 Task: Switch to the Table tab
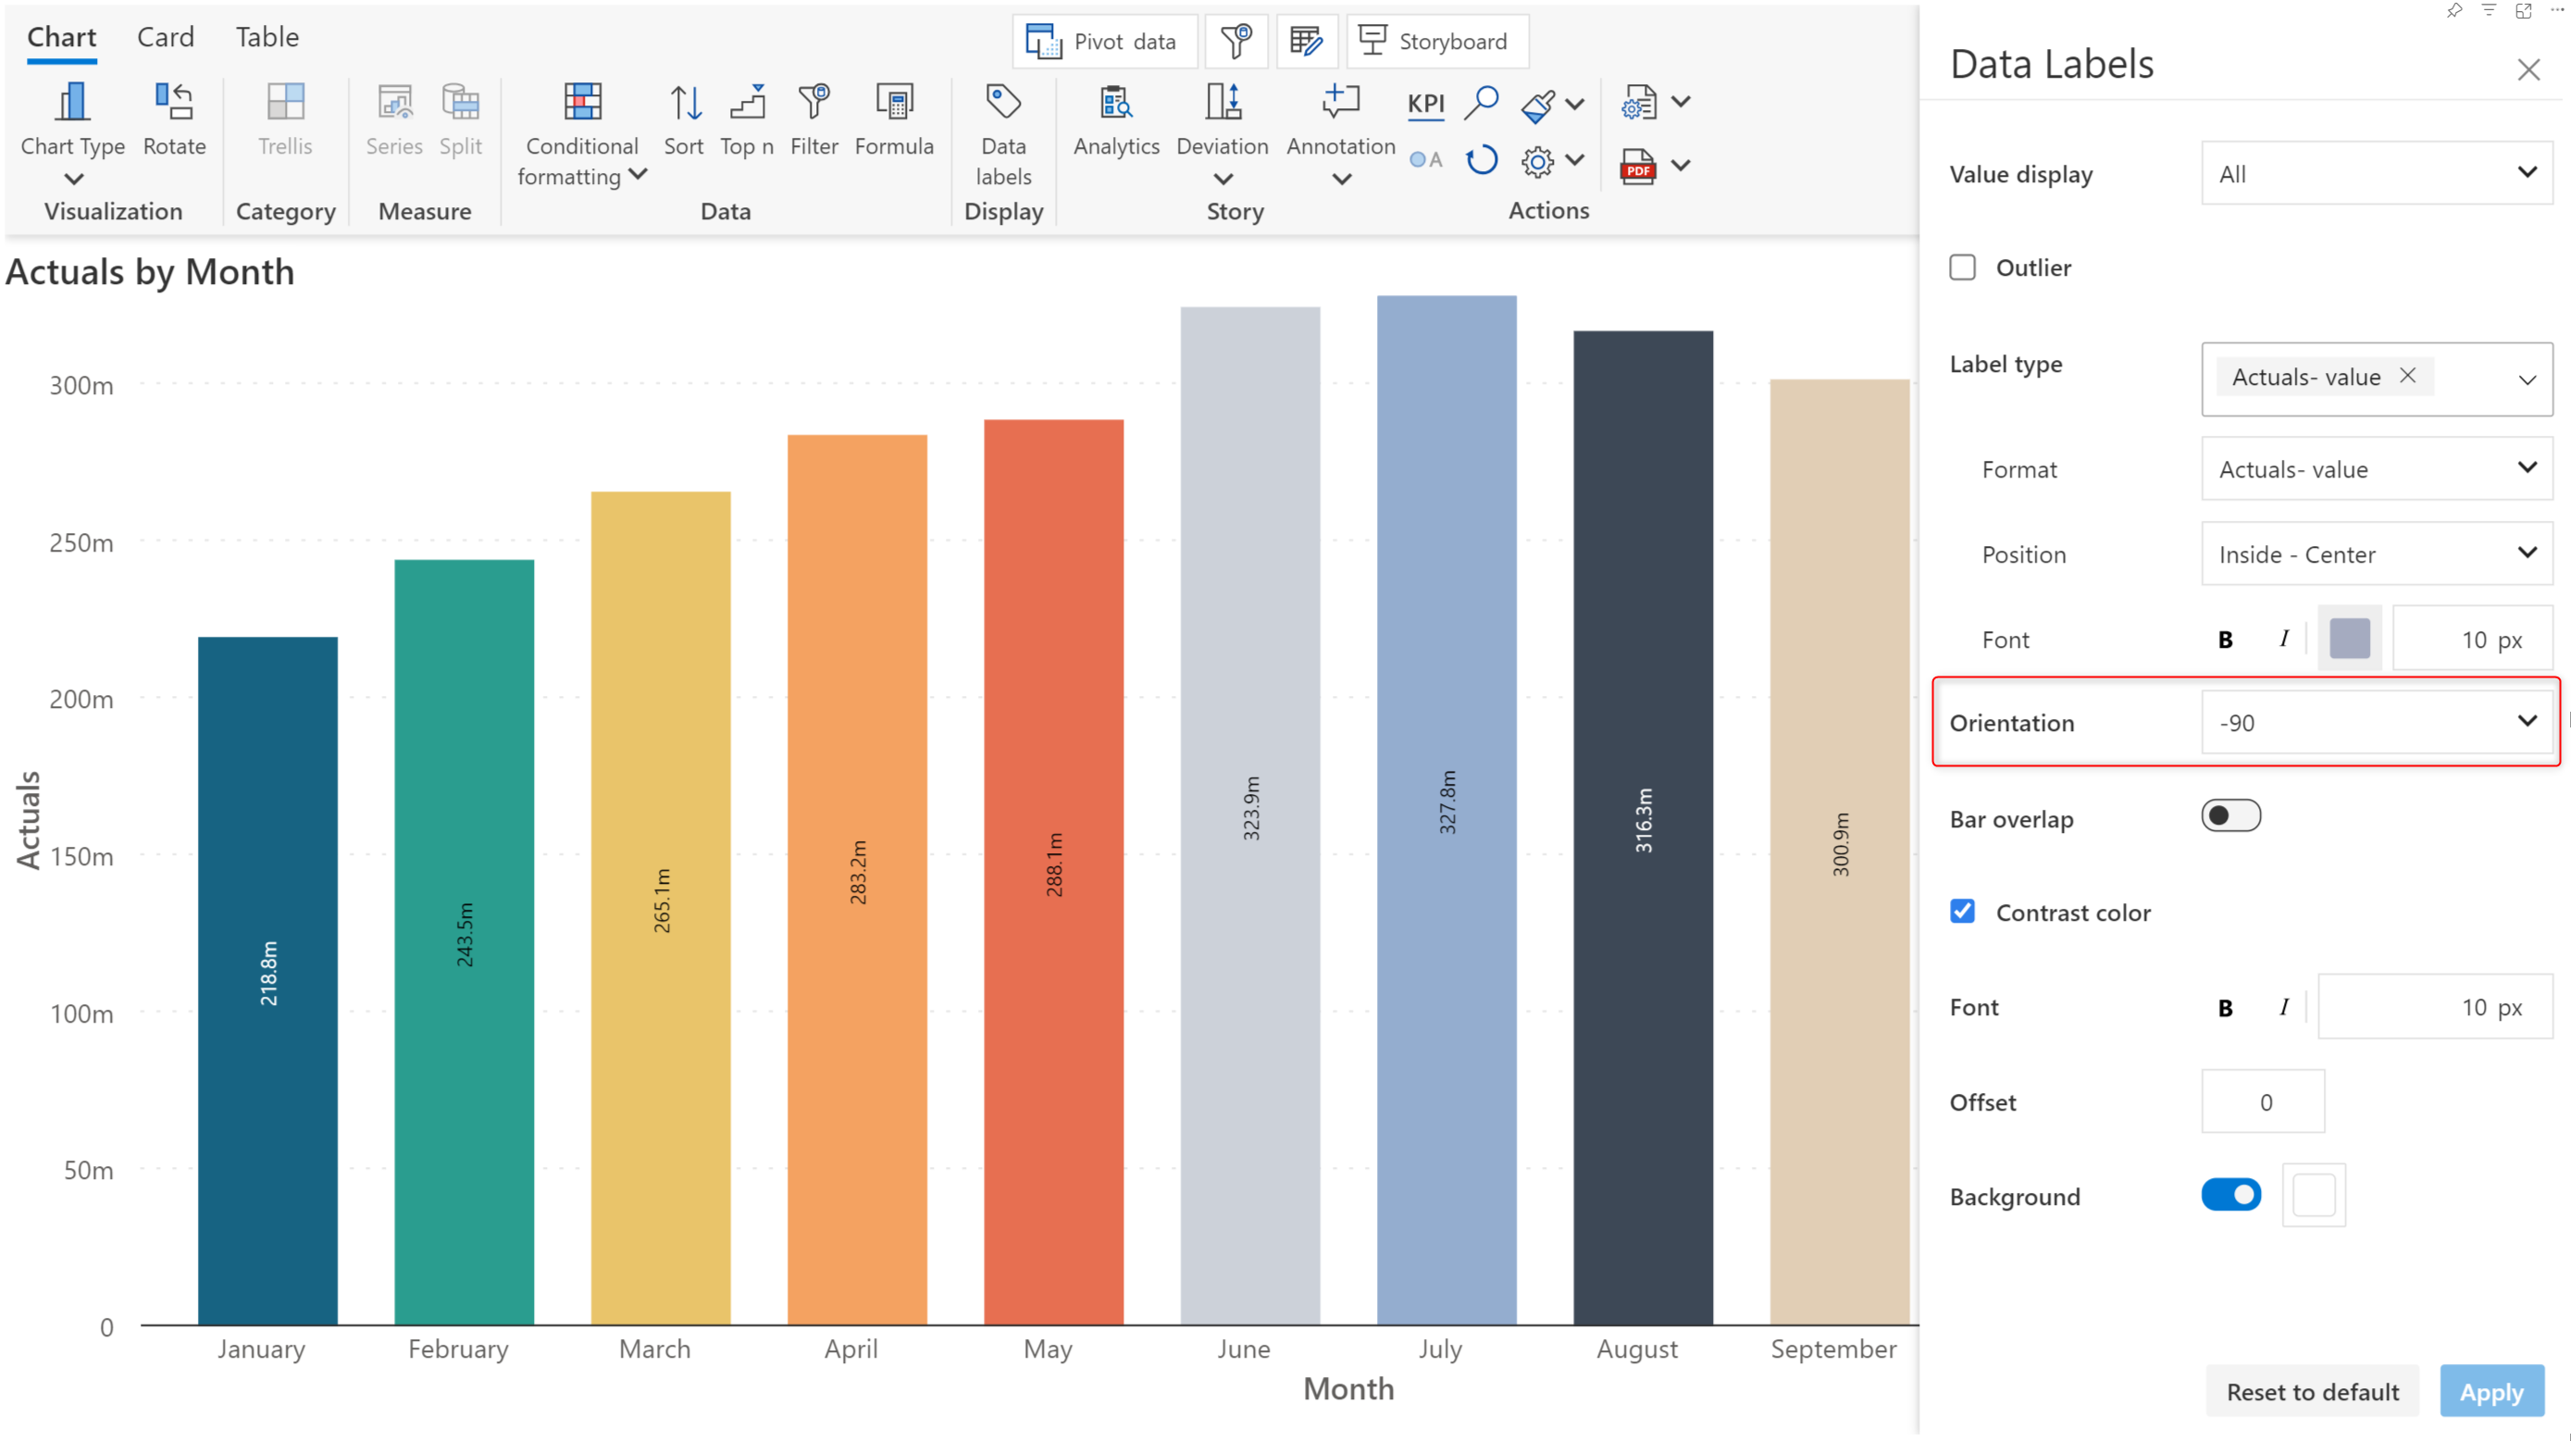pyautogui.click(x=267, y=37)
